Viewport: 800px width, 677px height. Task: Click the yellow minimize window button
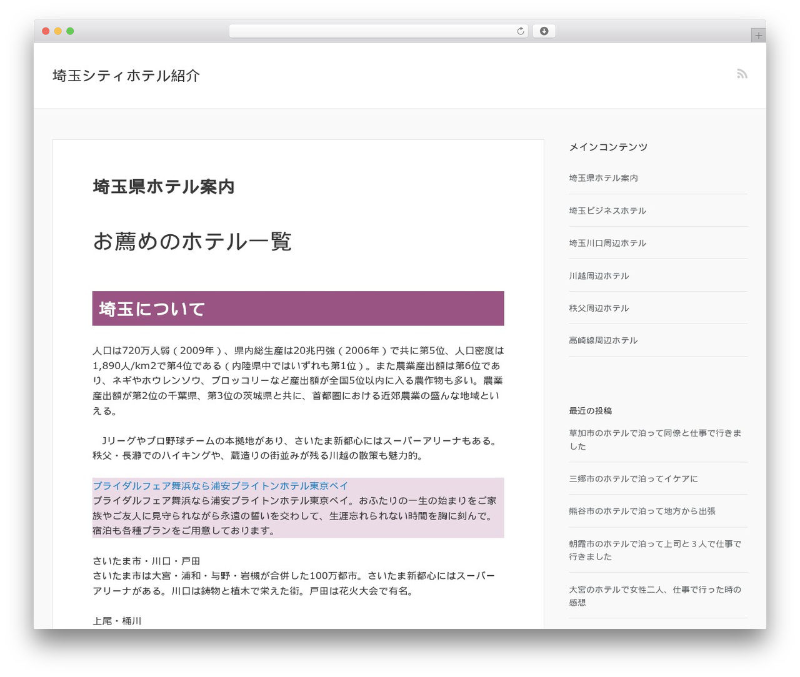click(x=57, y=31)
